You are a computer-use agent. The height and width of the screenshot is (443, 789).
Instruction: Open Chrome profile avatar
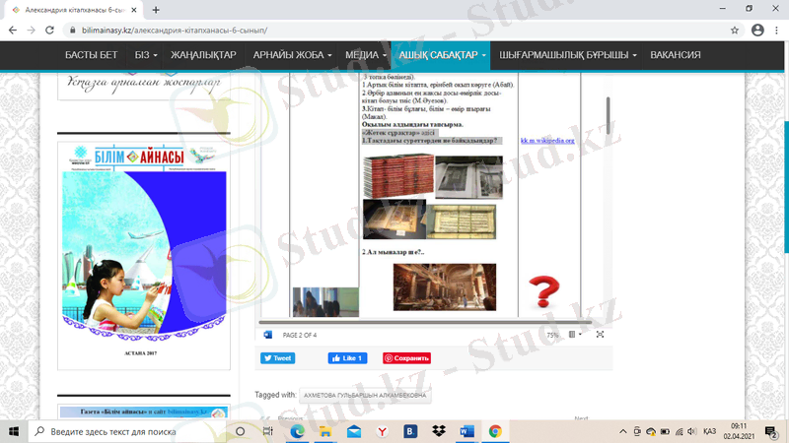(x=756, y=31)
